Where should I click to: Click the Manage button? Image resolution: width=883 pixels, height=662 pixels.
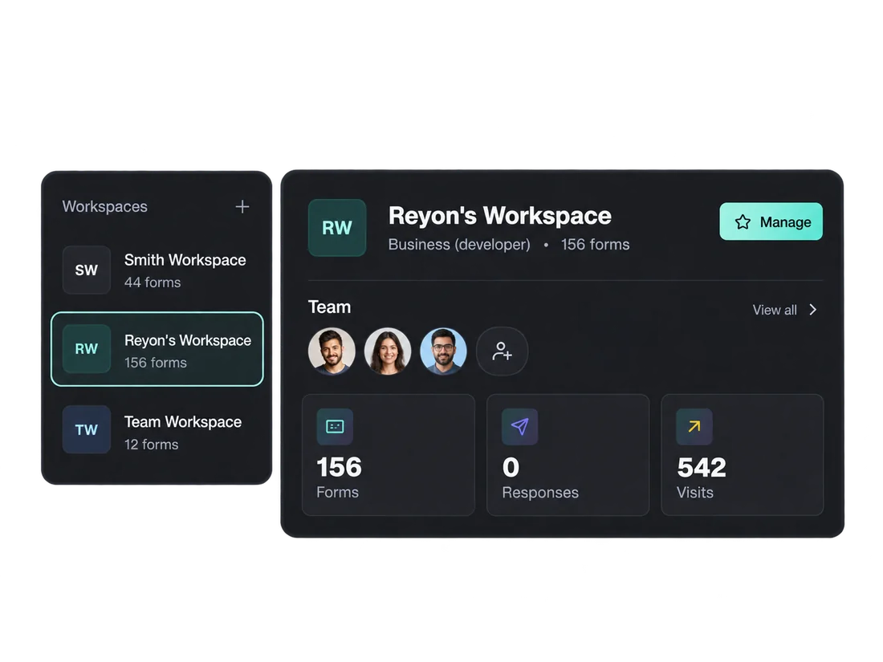[x=771, y=221]
